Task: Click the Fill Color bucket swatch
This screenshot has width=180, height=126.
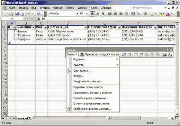Action: point(160,14)
